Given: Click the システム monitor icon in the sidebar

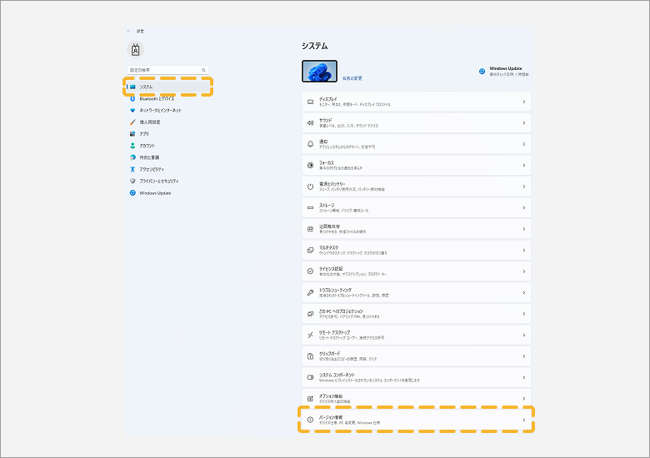Looking at the screenshot, I should (x=132, y=87).
